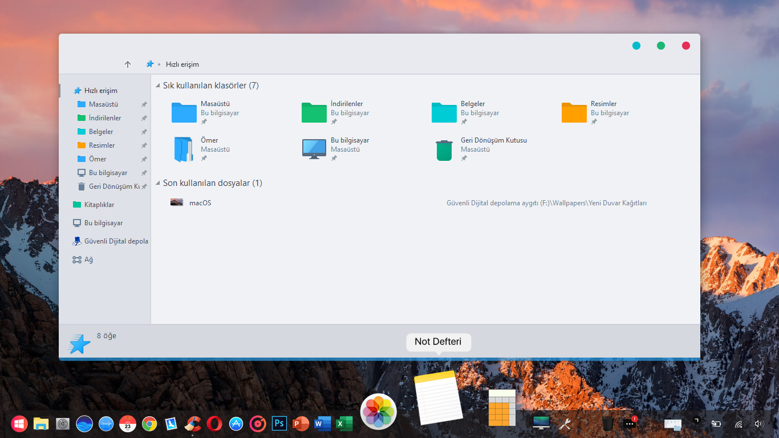Open the pink music app taskbar icon
The width and height of the screenshot is (779, 438).
pyautogui.click(x=258, y=424)
